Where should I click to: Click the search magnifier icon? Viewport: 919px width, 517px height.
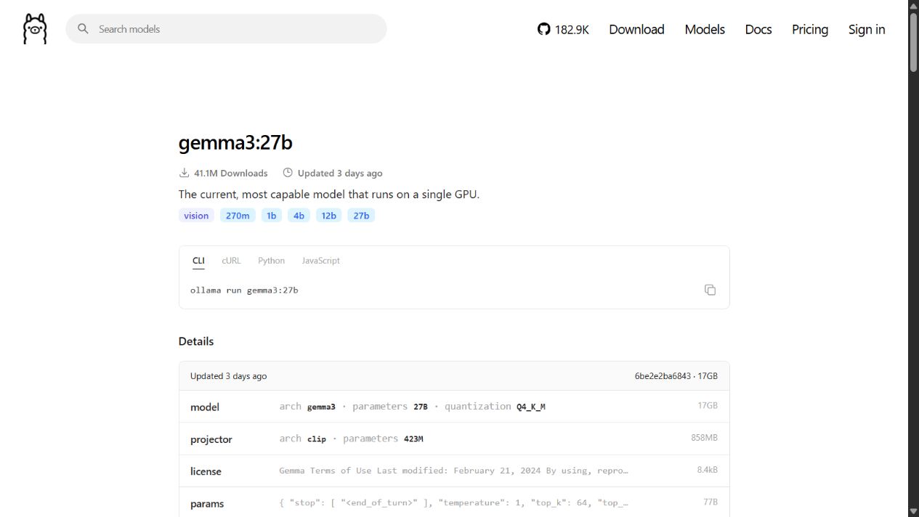tap(84, 28)
